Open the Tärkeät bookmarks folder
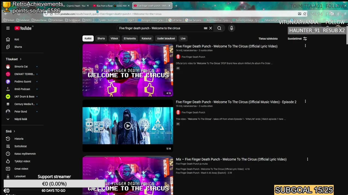 tap(9, 20)
